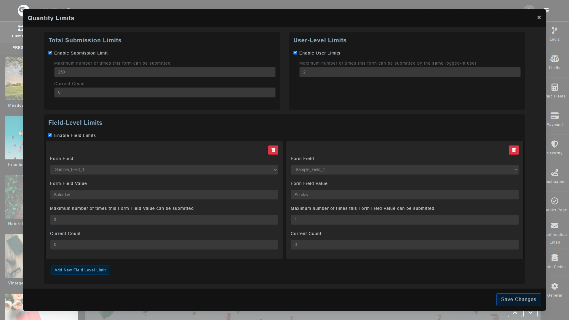Open the Logic branch icon in sidebar

click(554, 30)
